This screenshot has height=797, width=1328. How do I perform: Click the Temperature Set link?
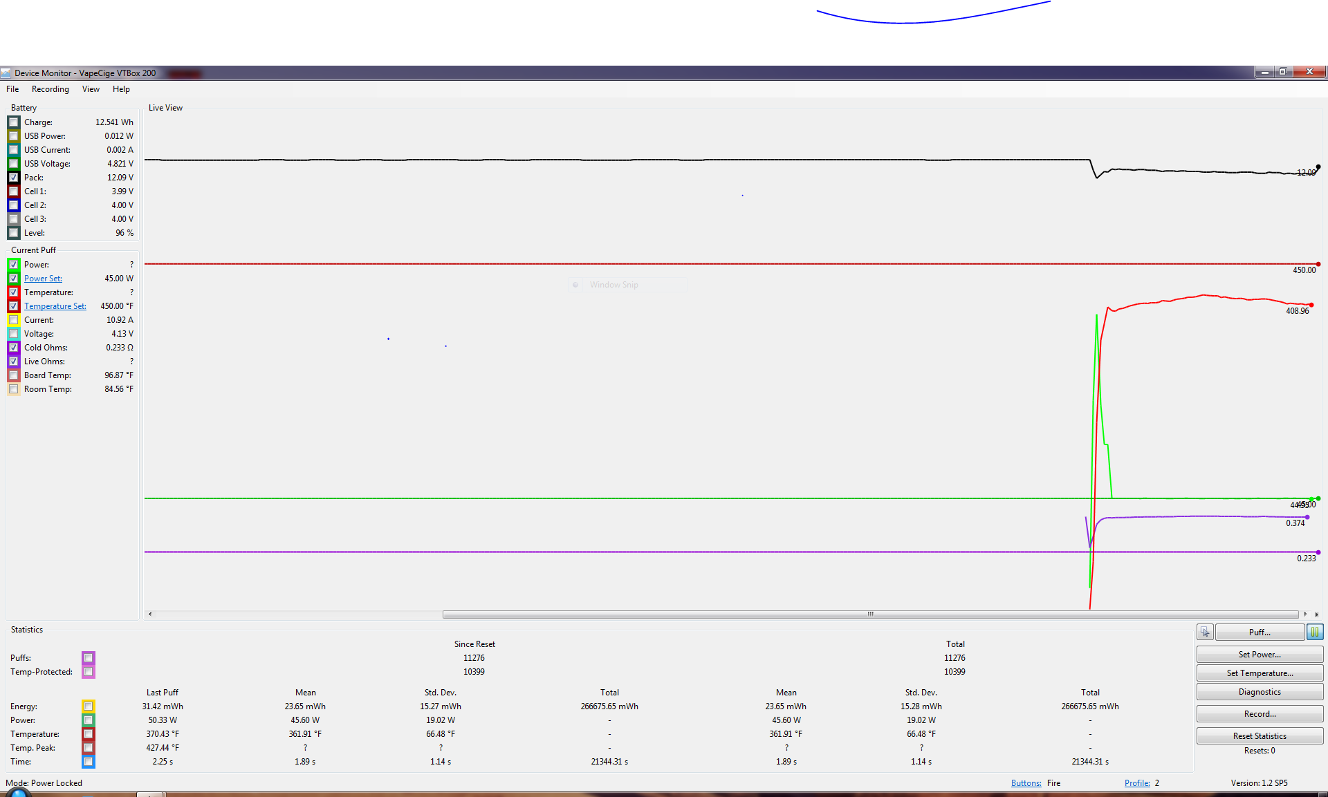pos(55,306)
